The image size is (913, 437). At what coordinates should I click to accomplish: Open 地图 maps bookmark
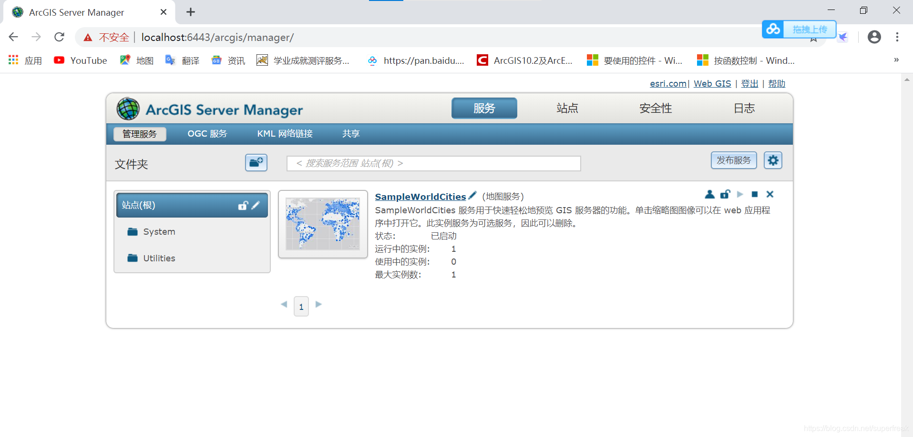tap(137, 60)
